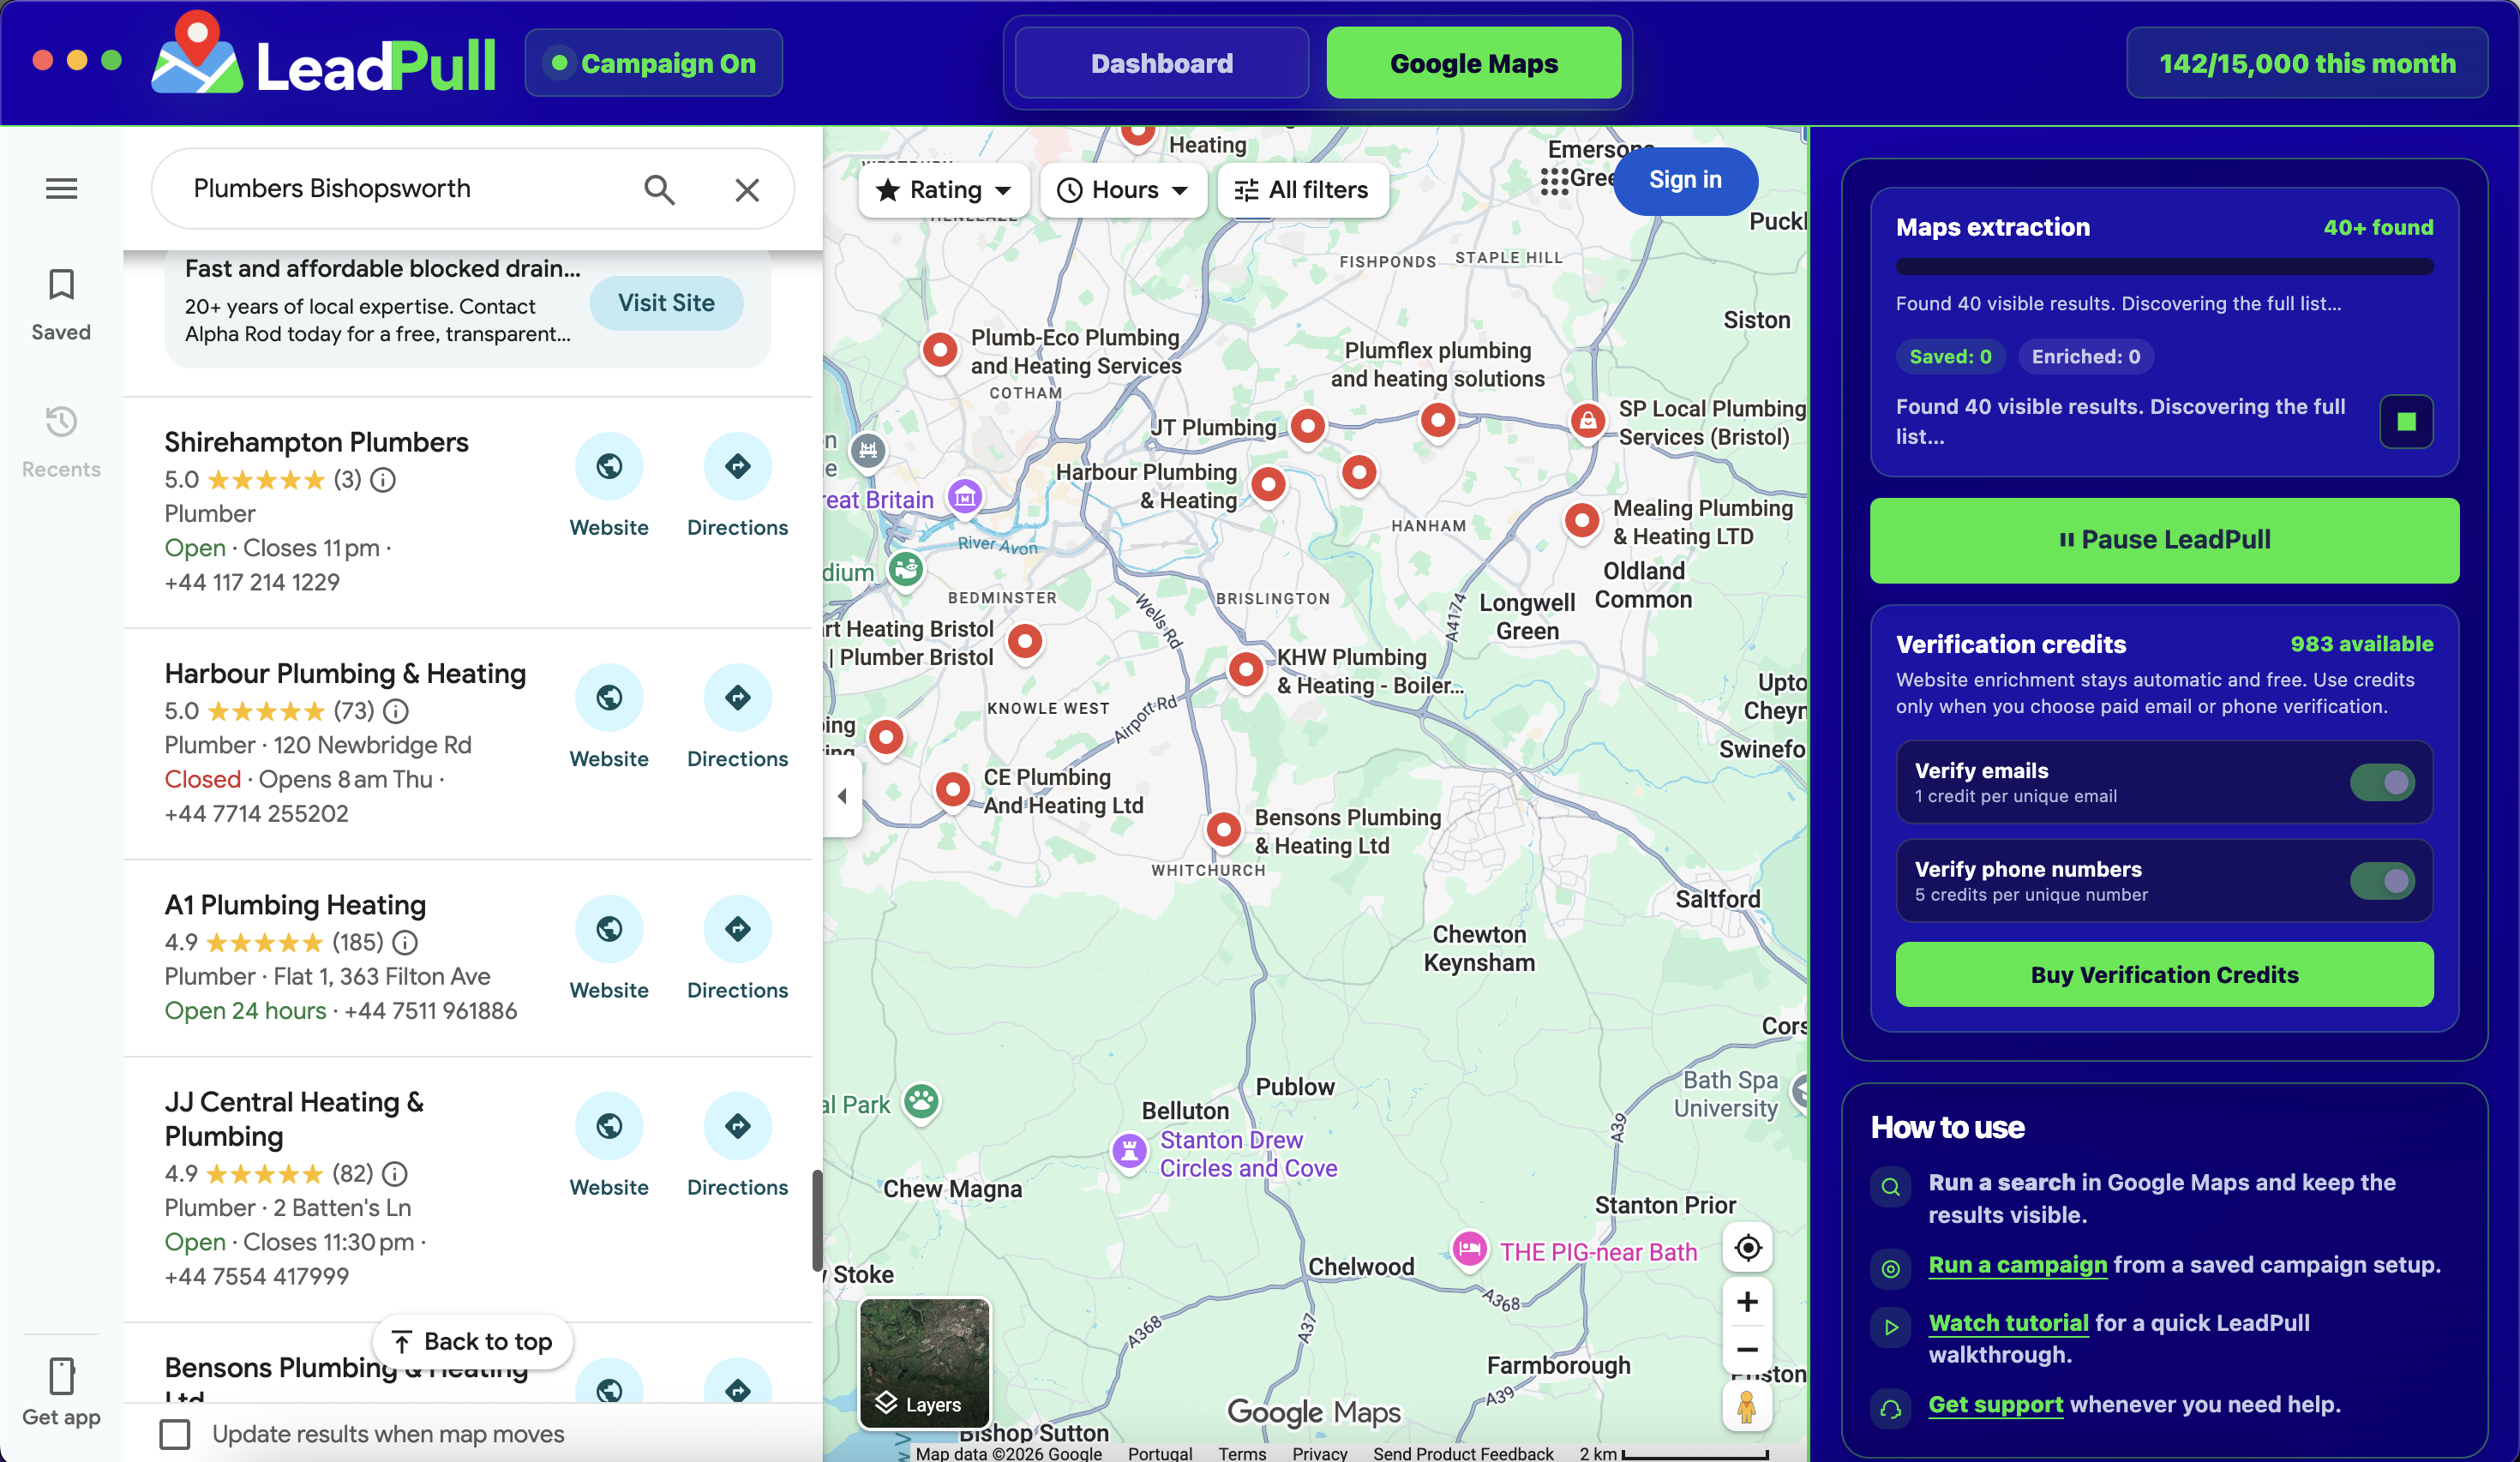Show rating info for A1 Plumbing Heating
Image resolution: width=2520 pixels, height=1462 pixels.
click(x=405, y=942)
